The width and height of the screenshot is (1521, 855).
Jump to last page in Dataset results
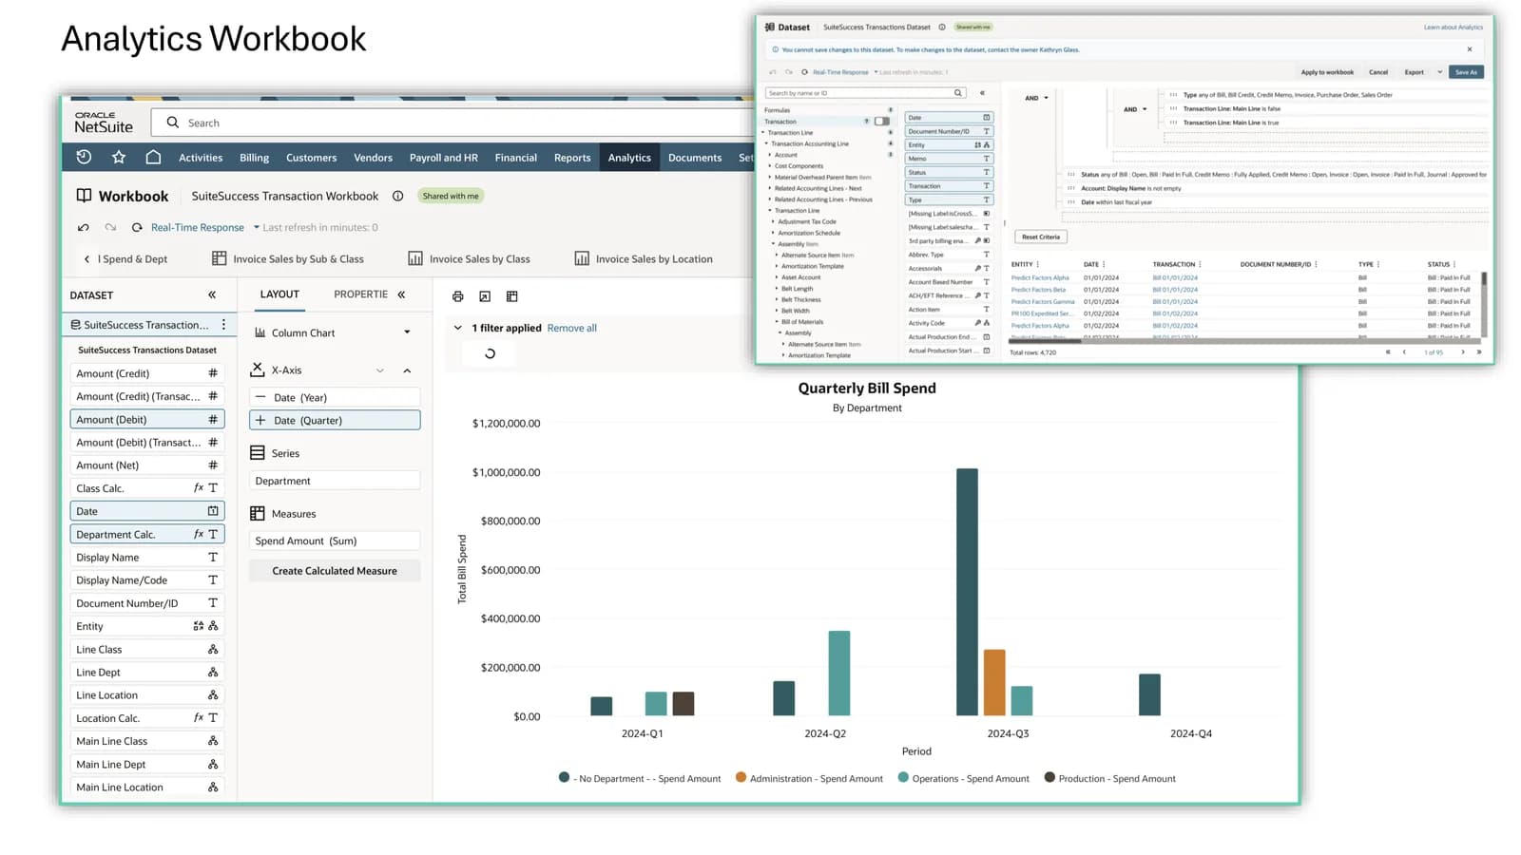1478,352
